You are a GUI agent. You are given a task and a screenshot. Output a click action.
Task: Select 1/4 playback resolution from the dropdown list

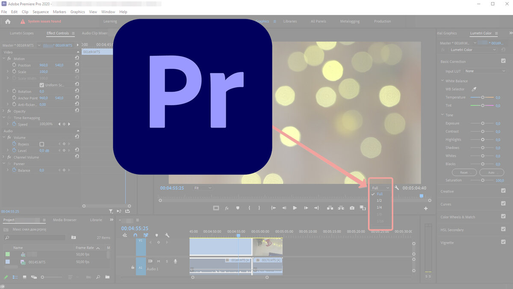(380, 207)
